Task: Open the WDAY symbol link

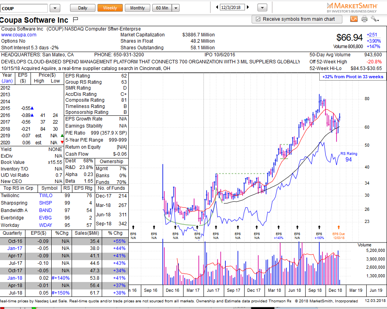Action: pos(46,225)
